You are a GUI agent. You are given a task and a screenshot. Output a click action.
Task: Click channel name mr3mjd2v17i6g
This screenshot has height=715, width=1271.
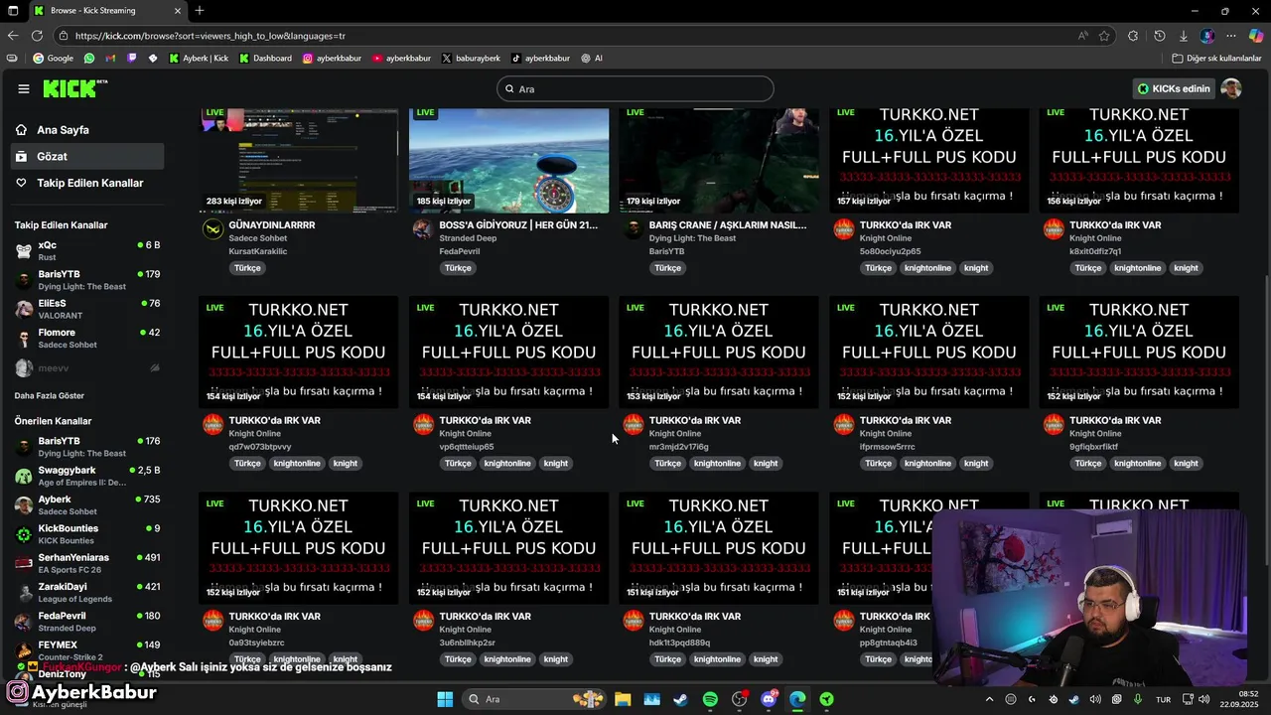pyautogui.click(x=679, y=447)
